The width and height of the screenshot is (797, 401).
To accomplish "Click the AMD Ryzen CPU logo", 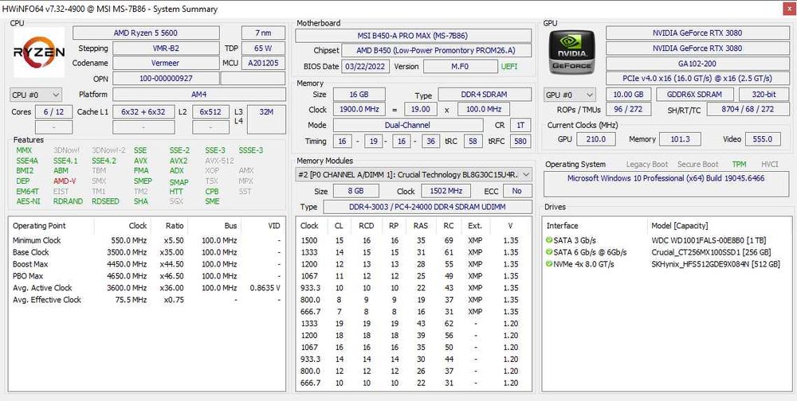I will pyautogui.click(x=39, y=52).
